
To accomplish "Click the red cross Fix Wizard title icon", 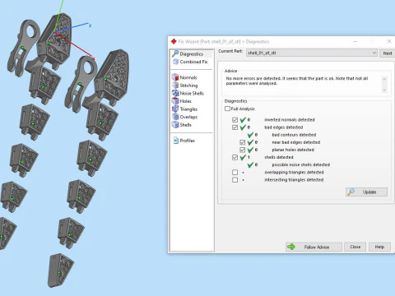I will point(174,41).
